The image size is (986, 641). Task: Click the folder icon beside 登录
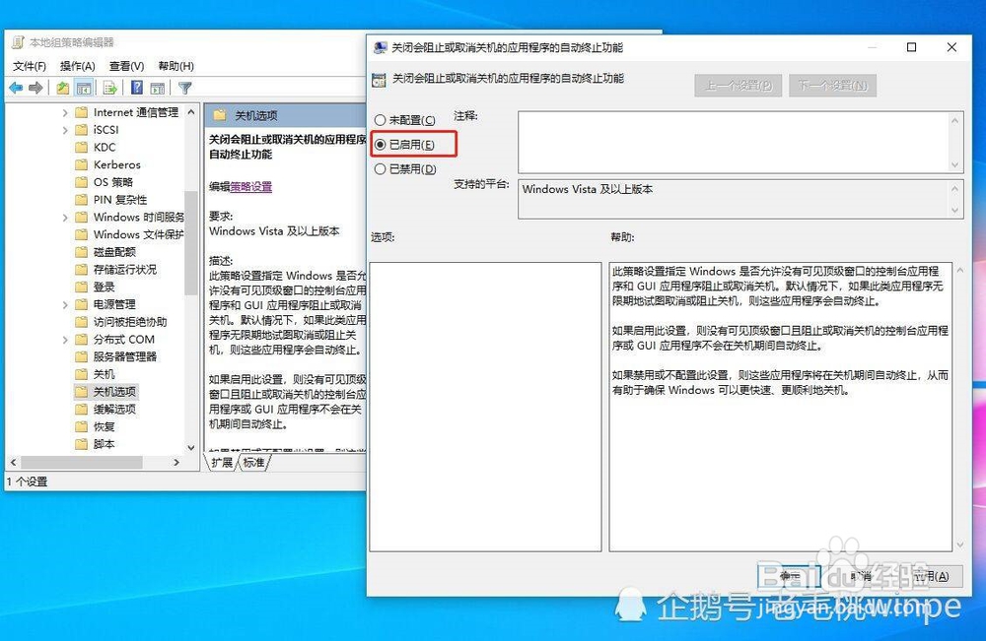[81, 287]
